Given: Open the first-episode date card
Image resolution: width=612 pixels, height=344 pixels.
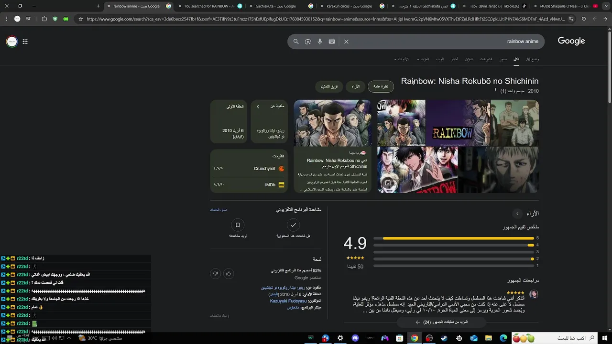Looking at the screenshot, I should [x=229, y=121].
